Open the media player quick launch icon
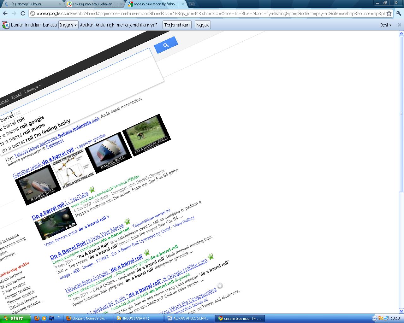The image size is (404, 323). (x=44, y=318)
